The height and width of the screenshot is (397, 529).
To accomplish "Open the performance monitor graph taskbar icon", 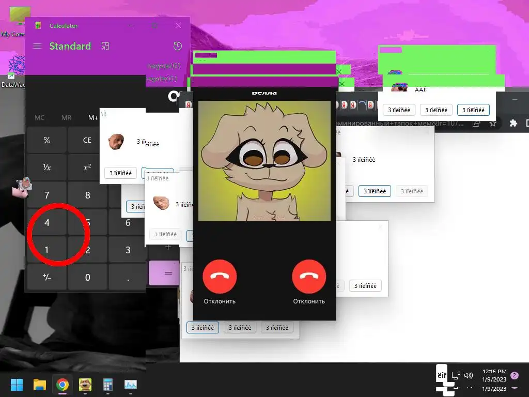I will pyautogui.click(x=131, y=385).
